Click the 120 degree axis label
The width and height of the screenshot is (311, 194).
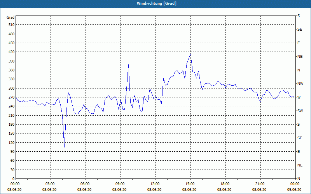coord(12,142)
